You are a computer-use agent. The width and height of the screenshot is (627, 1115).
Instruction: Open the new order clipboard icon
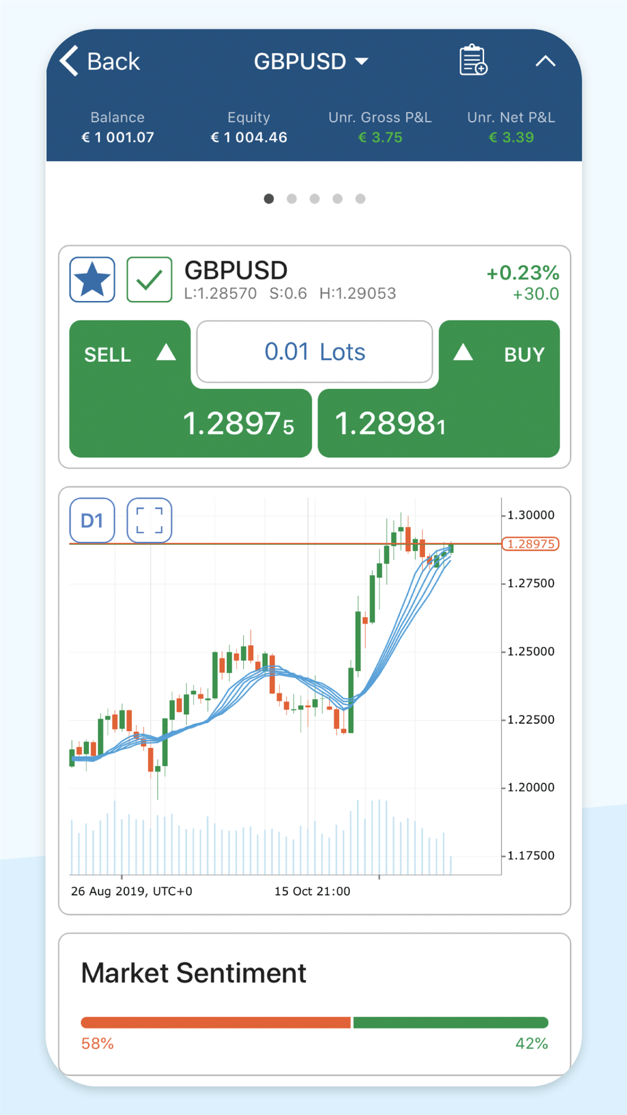coord(473,60)
